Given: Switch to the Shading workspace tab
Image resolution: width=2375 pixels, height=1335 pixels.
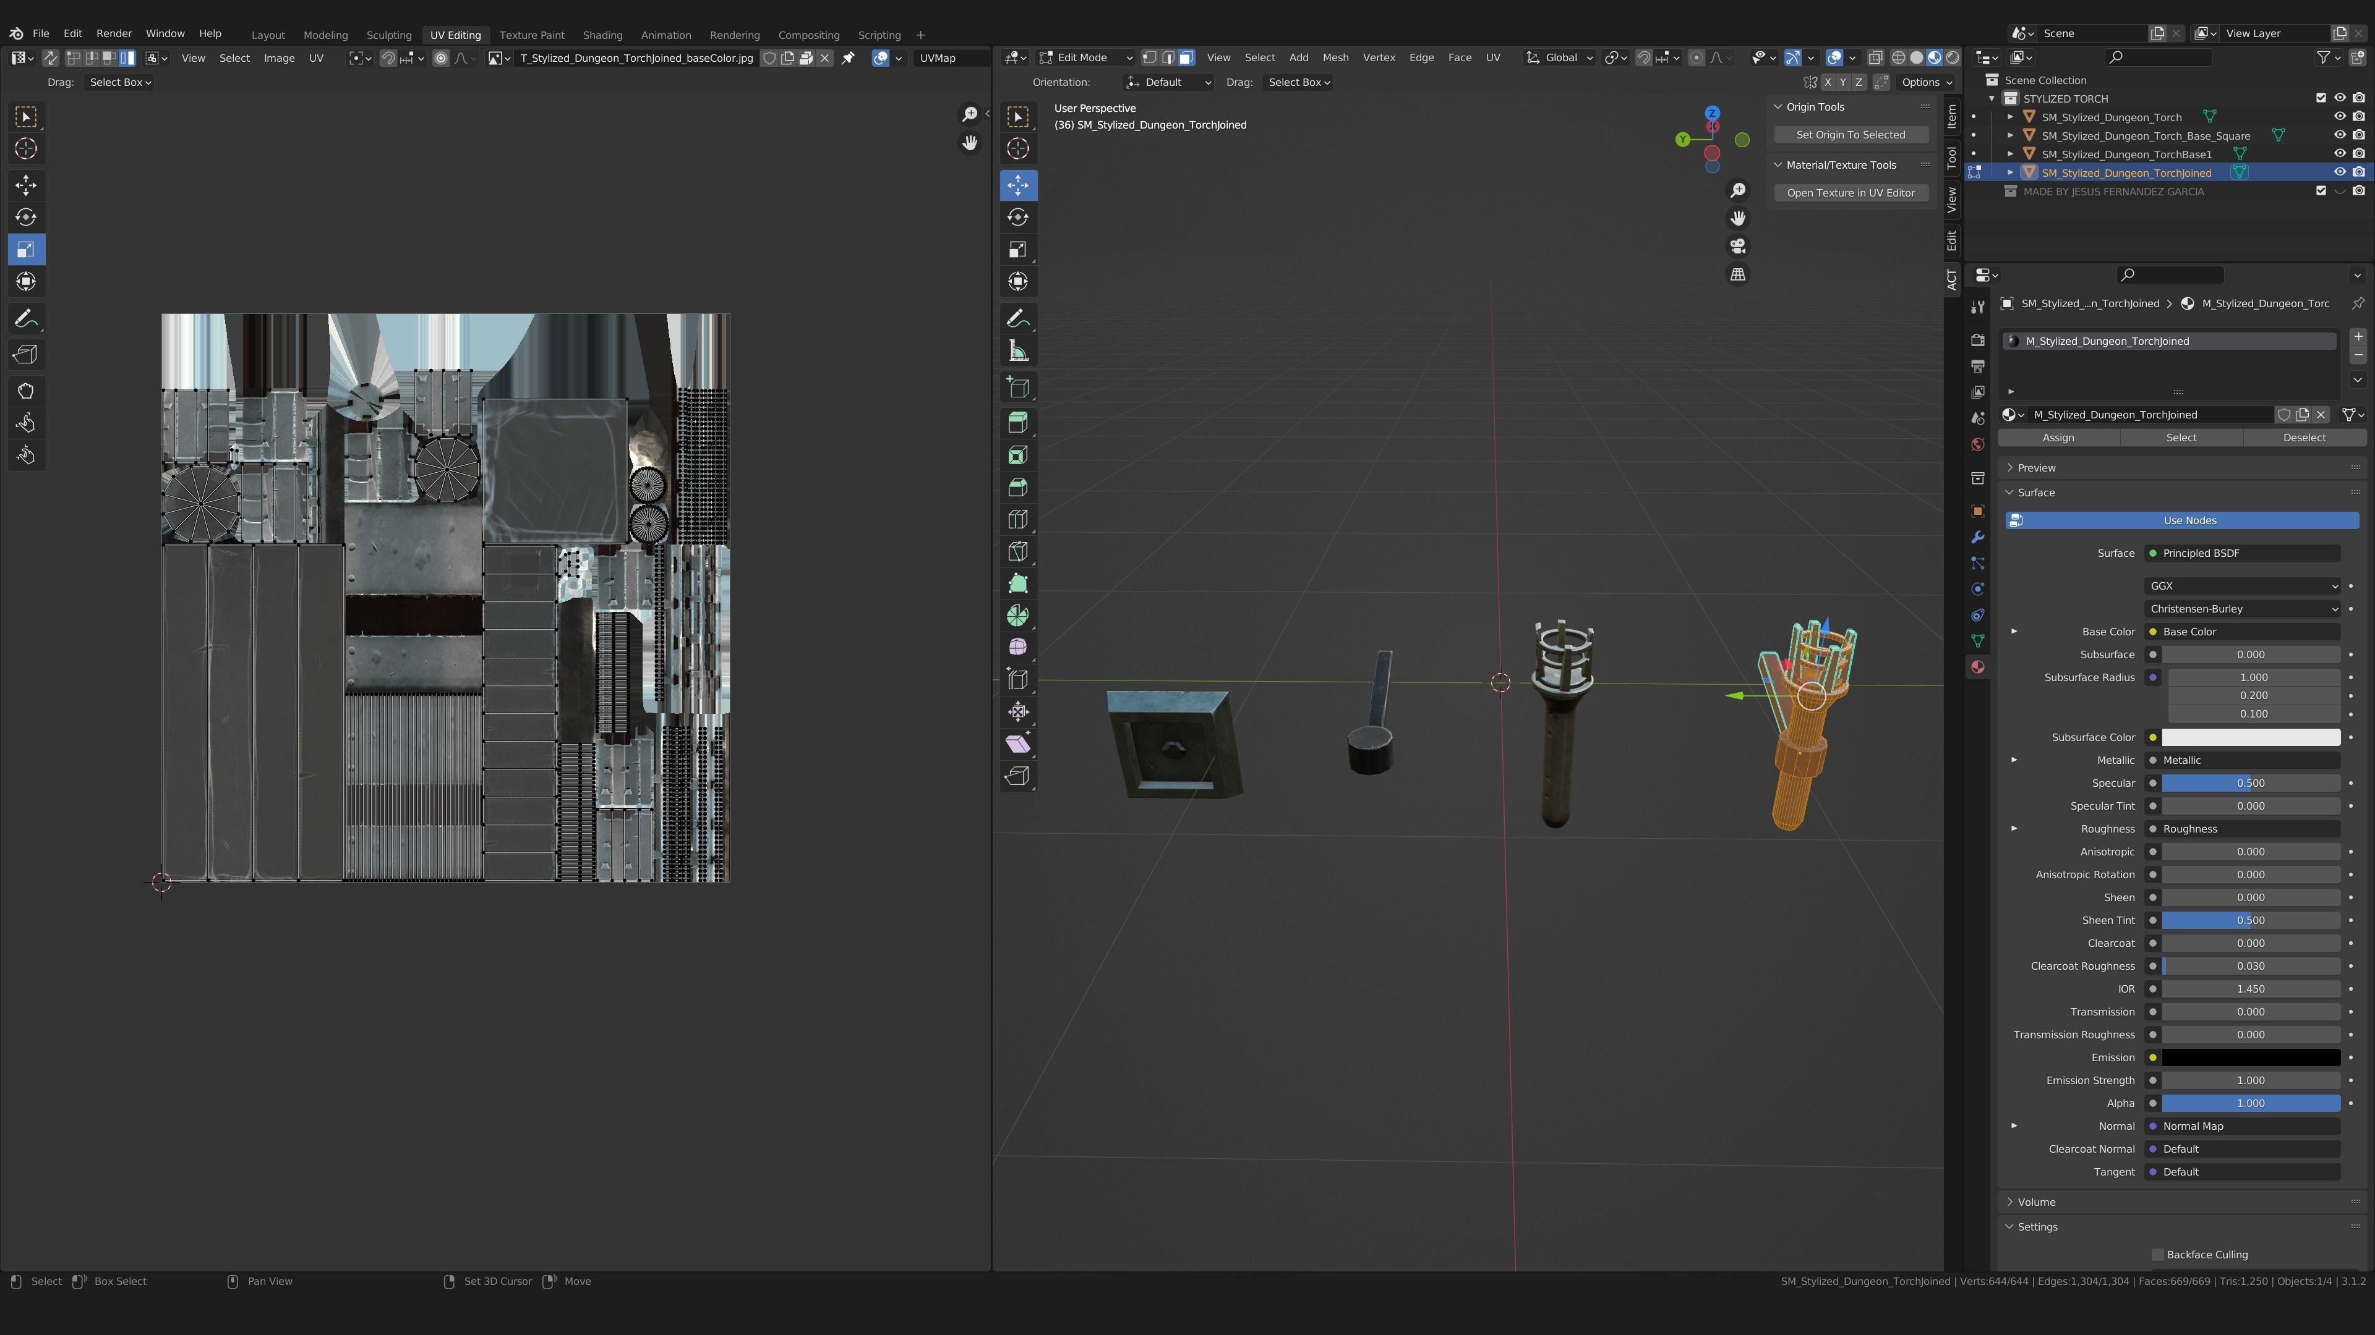Looking at the screenshot, I should point(602,35).
